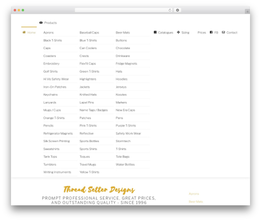Screen dimensions: 261x221
Task: Select Flexfit Caps
Action: click(88, 64)
